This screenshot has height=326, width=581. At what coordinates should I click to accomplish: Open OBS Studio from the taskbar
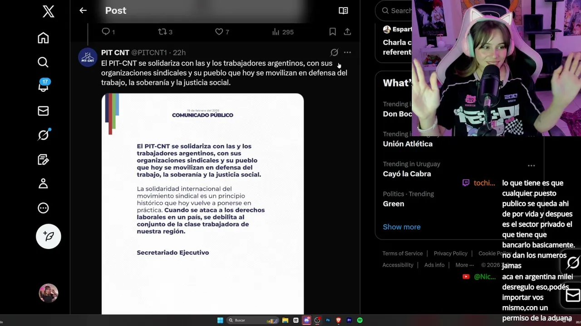click(x=317, y=320)
